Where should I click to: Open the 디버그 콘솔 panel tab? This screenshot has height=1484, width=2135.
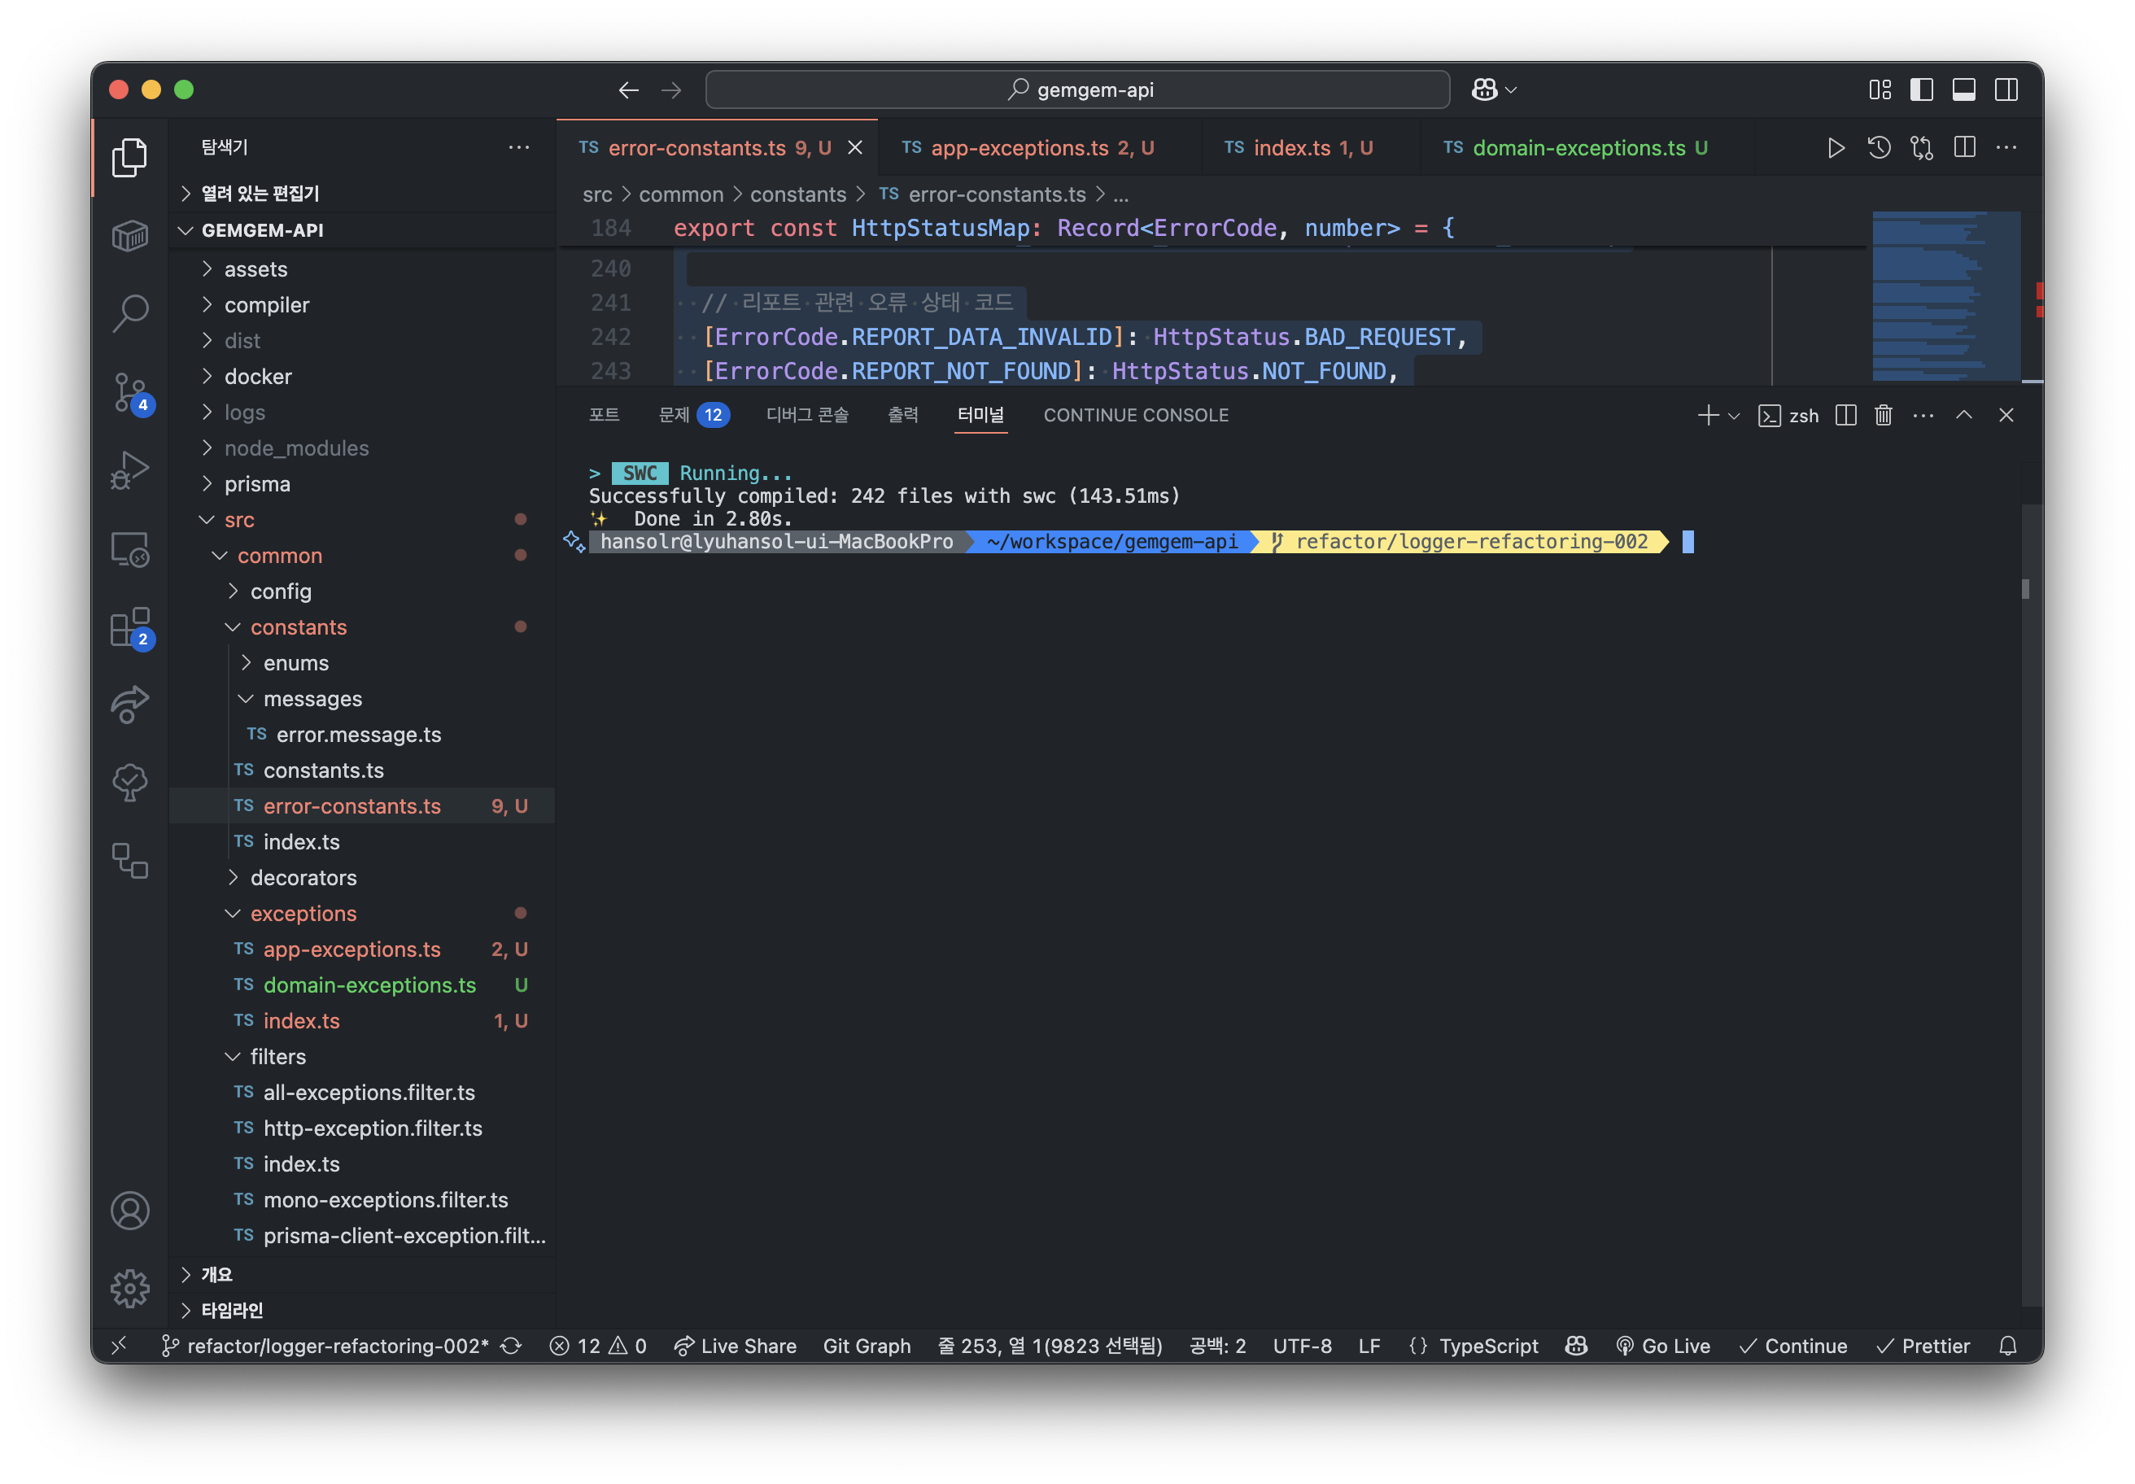(x=807, y=415)
